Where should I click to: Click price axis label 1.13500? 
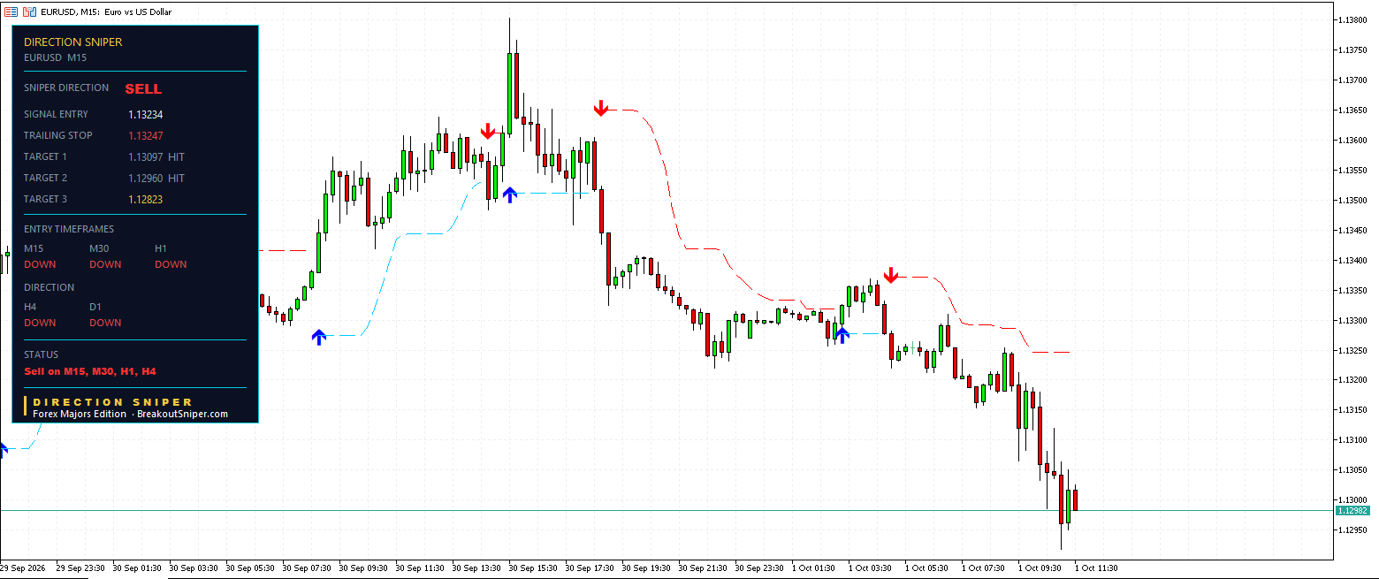coord(1352,200)
